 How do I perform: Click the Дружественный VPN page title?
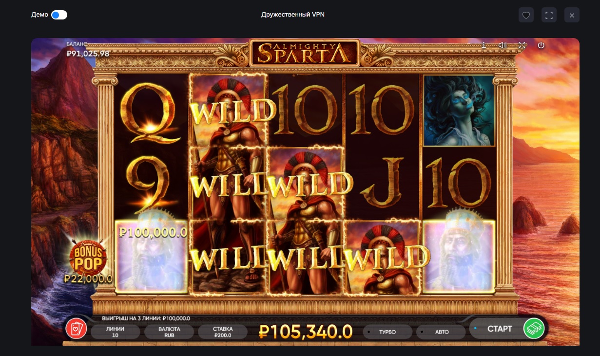(293, 15)
